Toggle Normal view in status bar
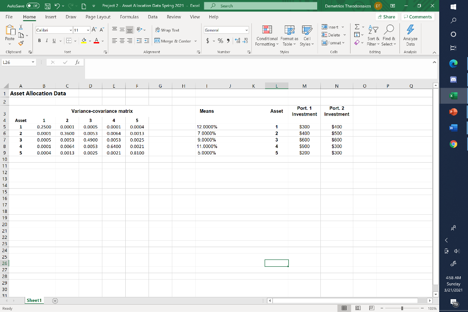Image resolution: width=468 pixels, height=312 pixels. (x=344, y=308)
